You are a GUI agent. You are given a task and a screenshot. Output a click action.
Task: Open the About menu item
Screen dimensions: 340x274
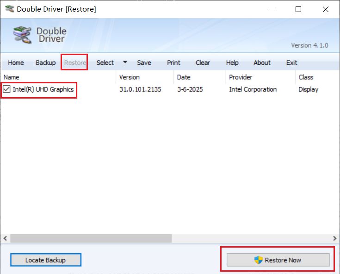262,63
